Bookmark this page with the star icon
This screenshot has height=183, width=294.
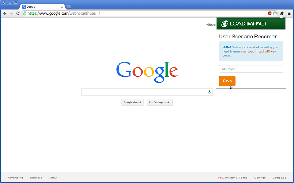point(275,13)
